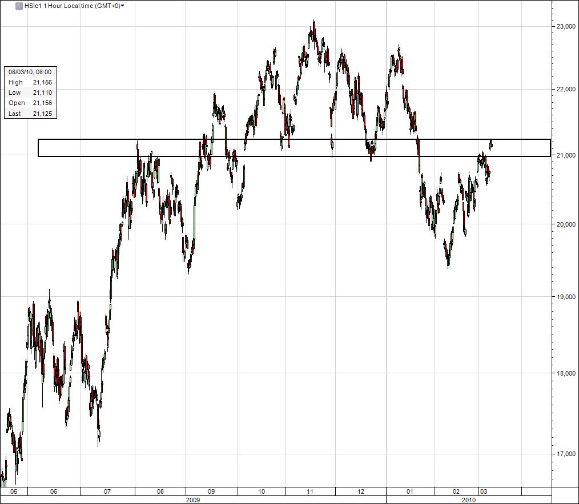The width and height of the screenshot is (579, 504).
Task: Click the 06 month label on time axis
Action: 54,491
